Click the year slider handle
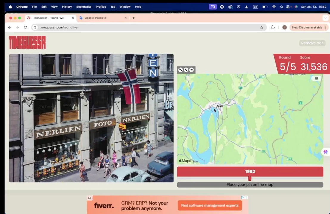This screenshot has width=330, height=214. tap(250, 178)
